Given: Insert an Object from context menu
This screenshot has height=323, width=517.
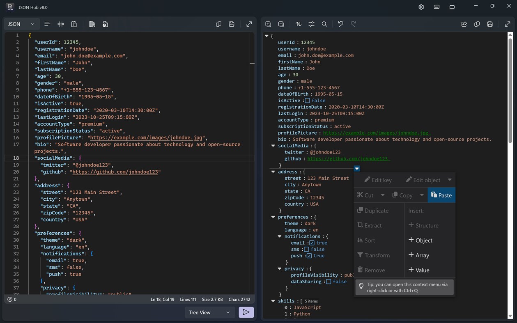Looking at the screenshot, I should pyautogui.click(x=420, y=240).
